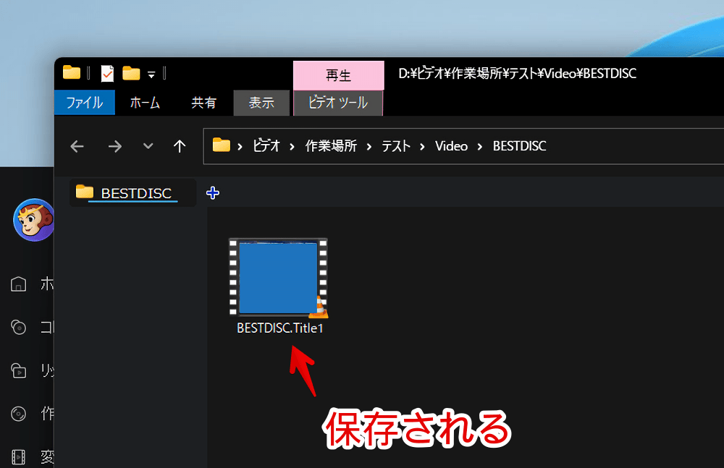
Task: Add a new folder tab
Action: (x=212, y=193)
